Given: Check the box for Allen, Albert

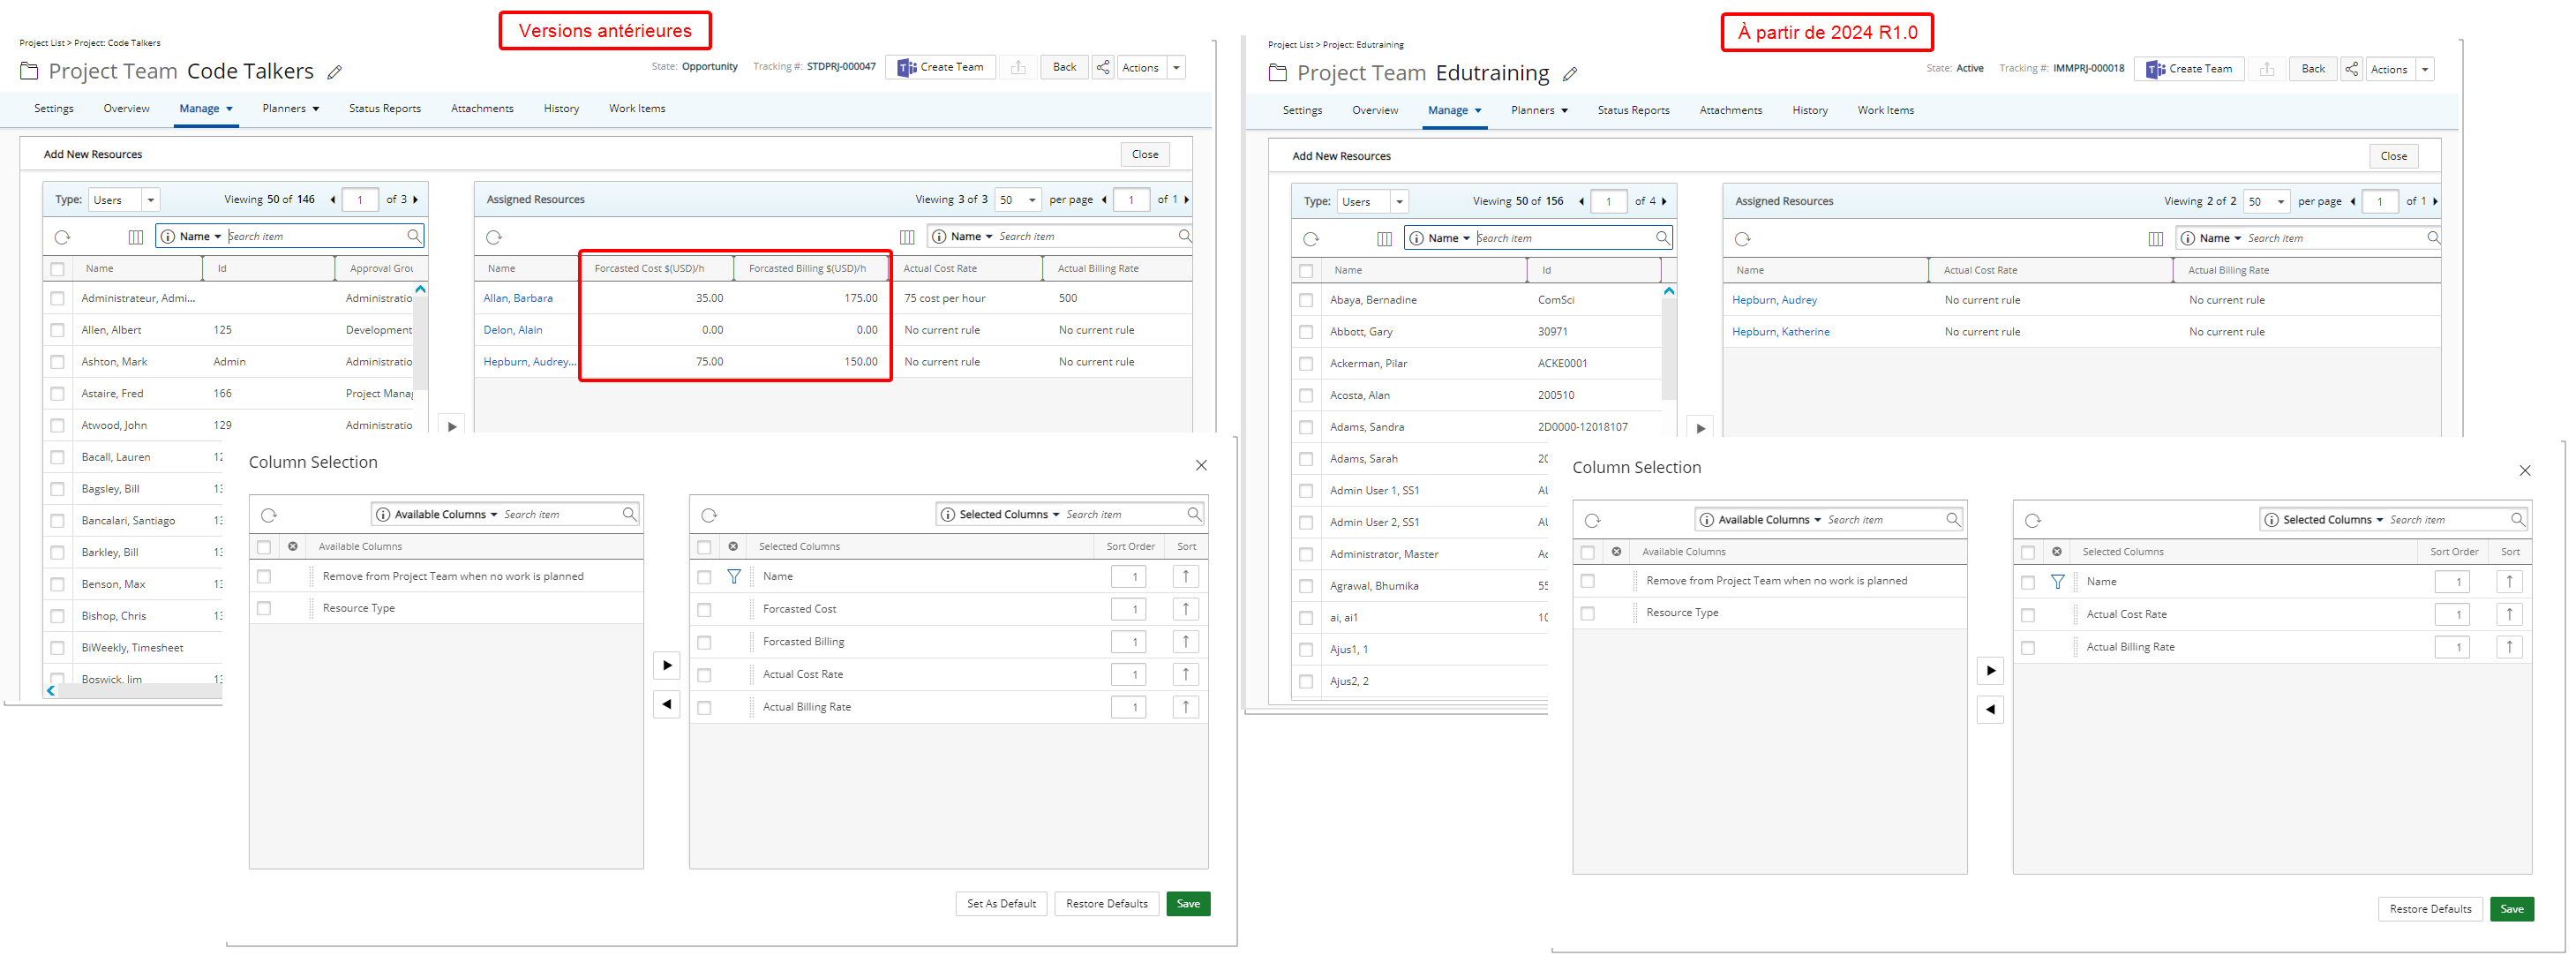Looking at the screenshot, I should pyautogui.click(x=58, y=330).
